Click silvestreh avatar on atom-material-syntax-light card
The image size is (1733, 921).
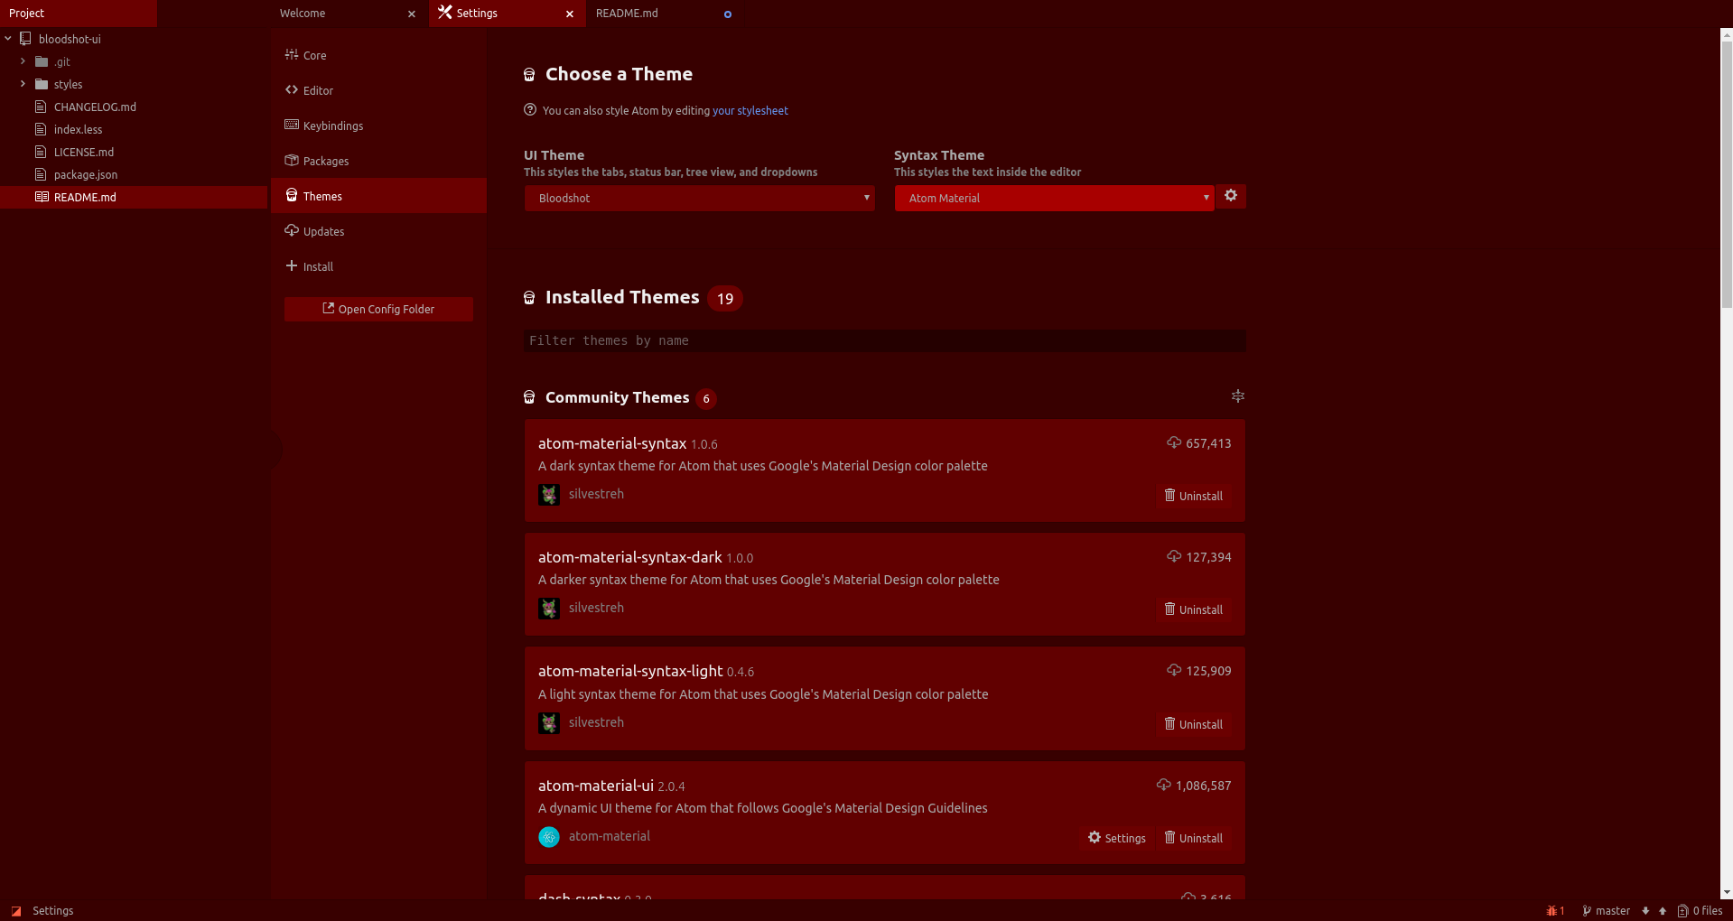point(549,723)
